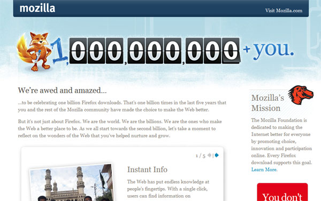Click the red 'You don't' banner
Screen dimensions: 321x201
point(282,192)
